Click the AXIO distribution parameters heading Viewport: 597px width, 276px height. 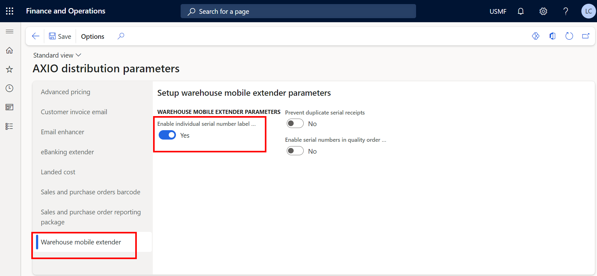coord(106,69)
